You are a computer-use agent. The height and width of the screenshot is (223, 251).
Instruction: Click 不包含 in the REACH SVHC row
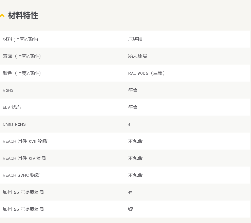coord(135,175)
